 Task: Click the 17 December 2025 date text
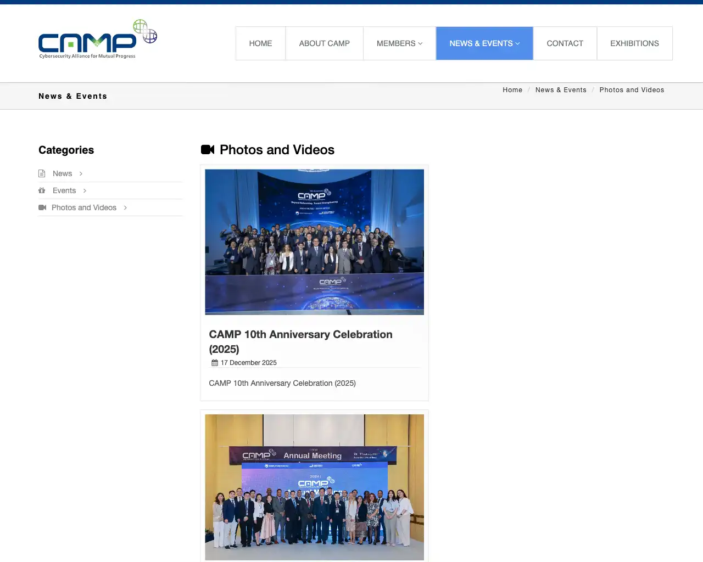click(248, 363)
